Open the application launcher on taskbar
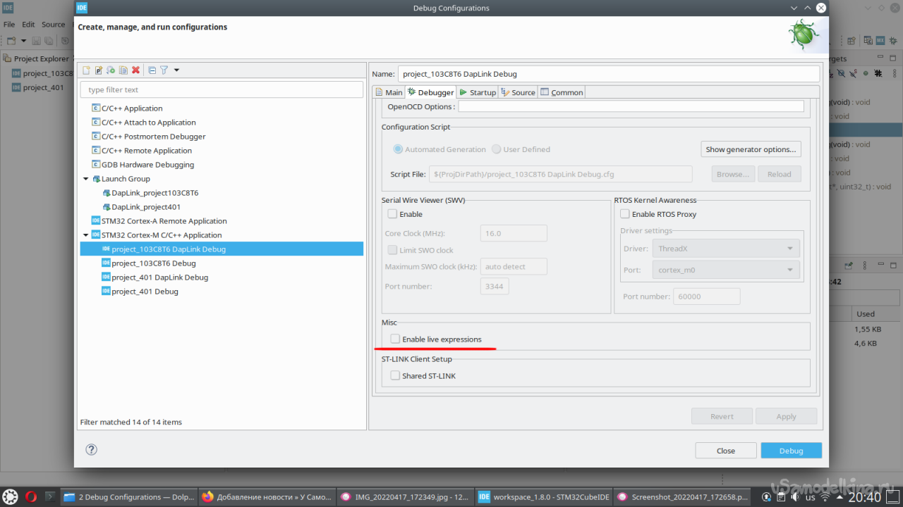 tap(11, 496)
